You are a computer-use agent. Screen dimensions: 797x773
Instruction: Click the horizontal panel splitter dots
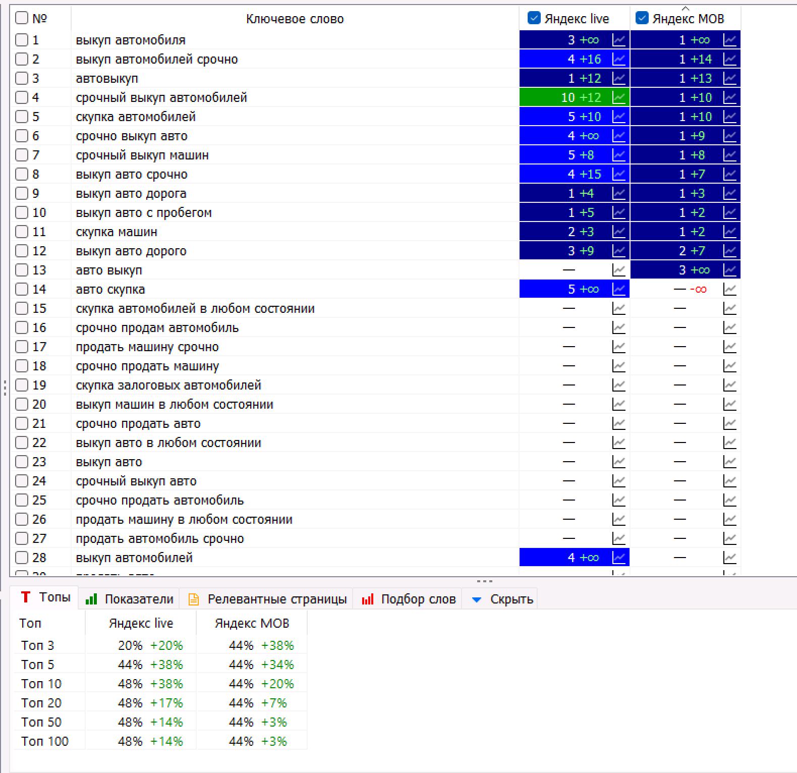tap(484, 581)
